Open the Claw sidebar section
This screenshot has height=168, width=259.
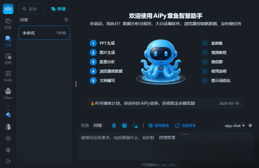[x=8, y=94]
